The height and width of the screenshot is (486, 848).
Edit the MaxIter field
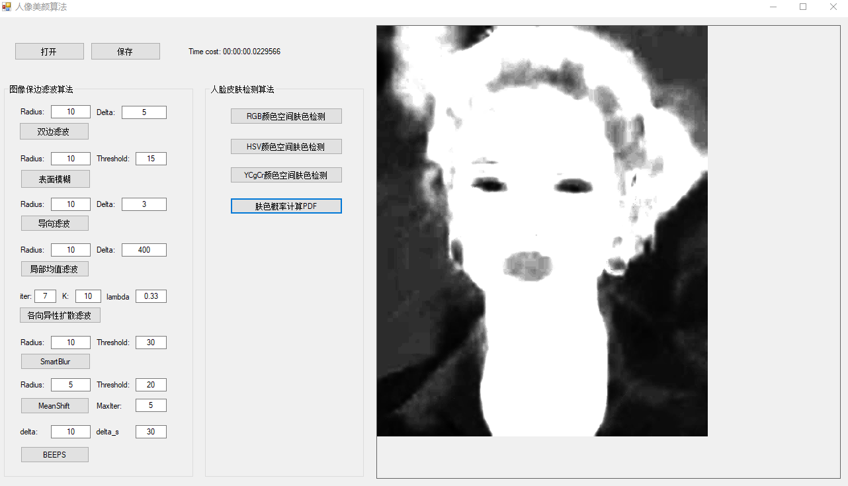151,405
